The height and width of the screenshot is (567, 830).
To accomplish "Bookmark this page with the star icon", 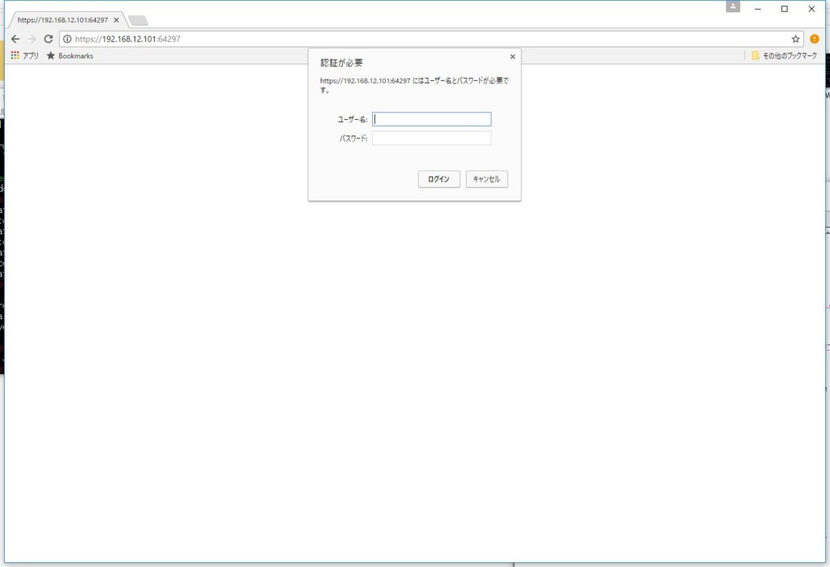I will tap(795, 39).
